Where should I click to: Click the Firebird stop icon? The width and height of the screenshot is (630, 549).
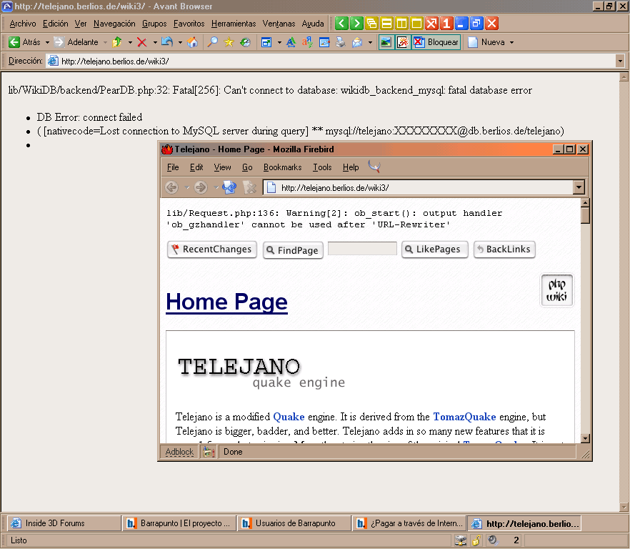click(249, 187)
